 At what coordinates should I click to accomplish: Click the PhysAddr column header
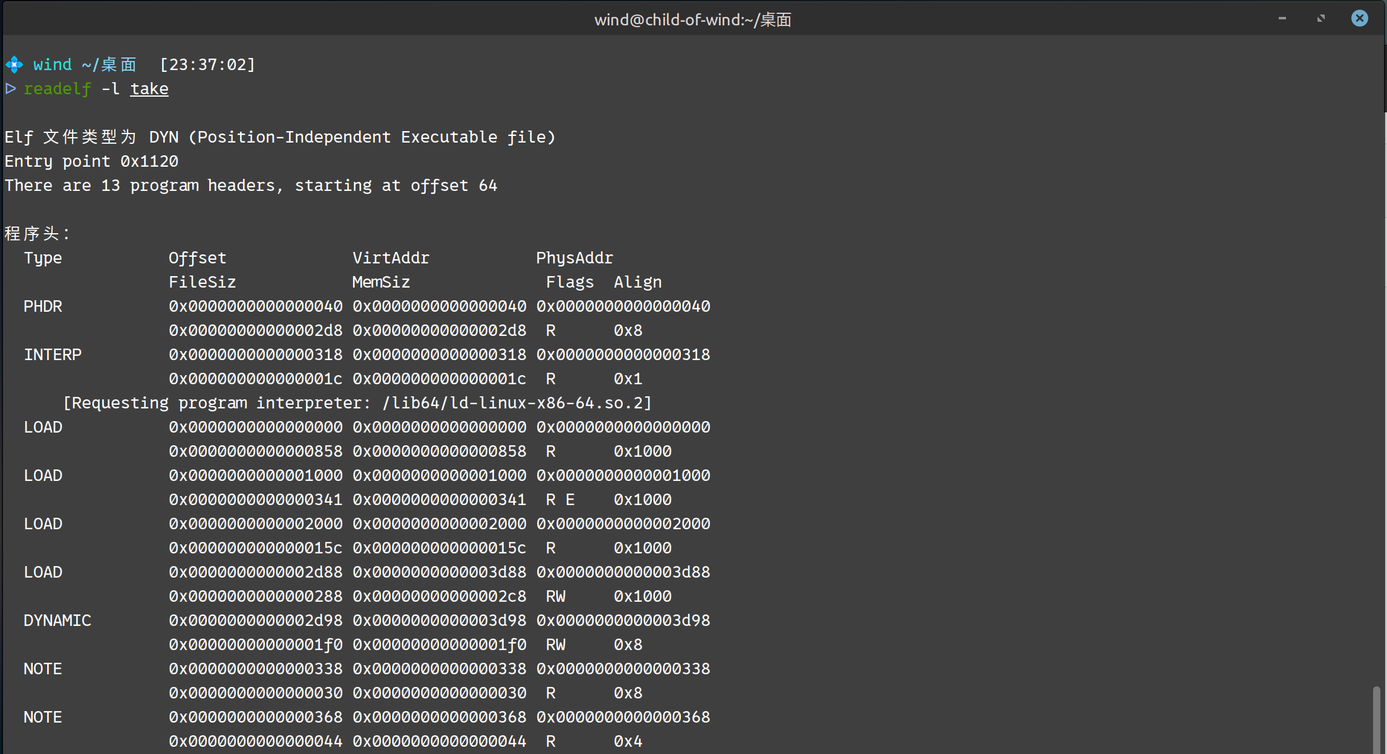(x=574, y=258)
